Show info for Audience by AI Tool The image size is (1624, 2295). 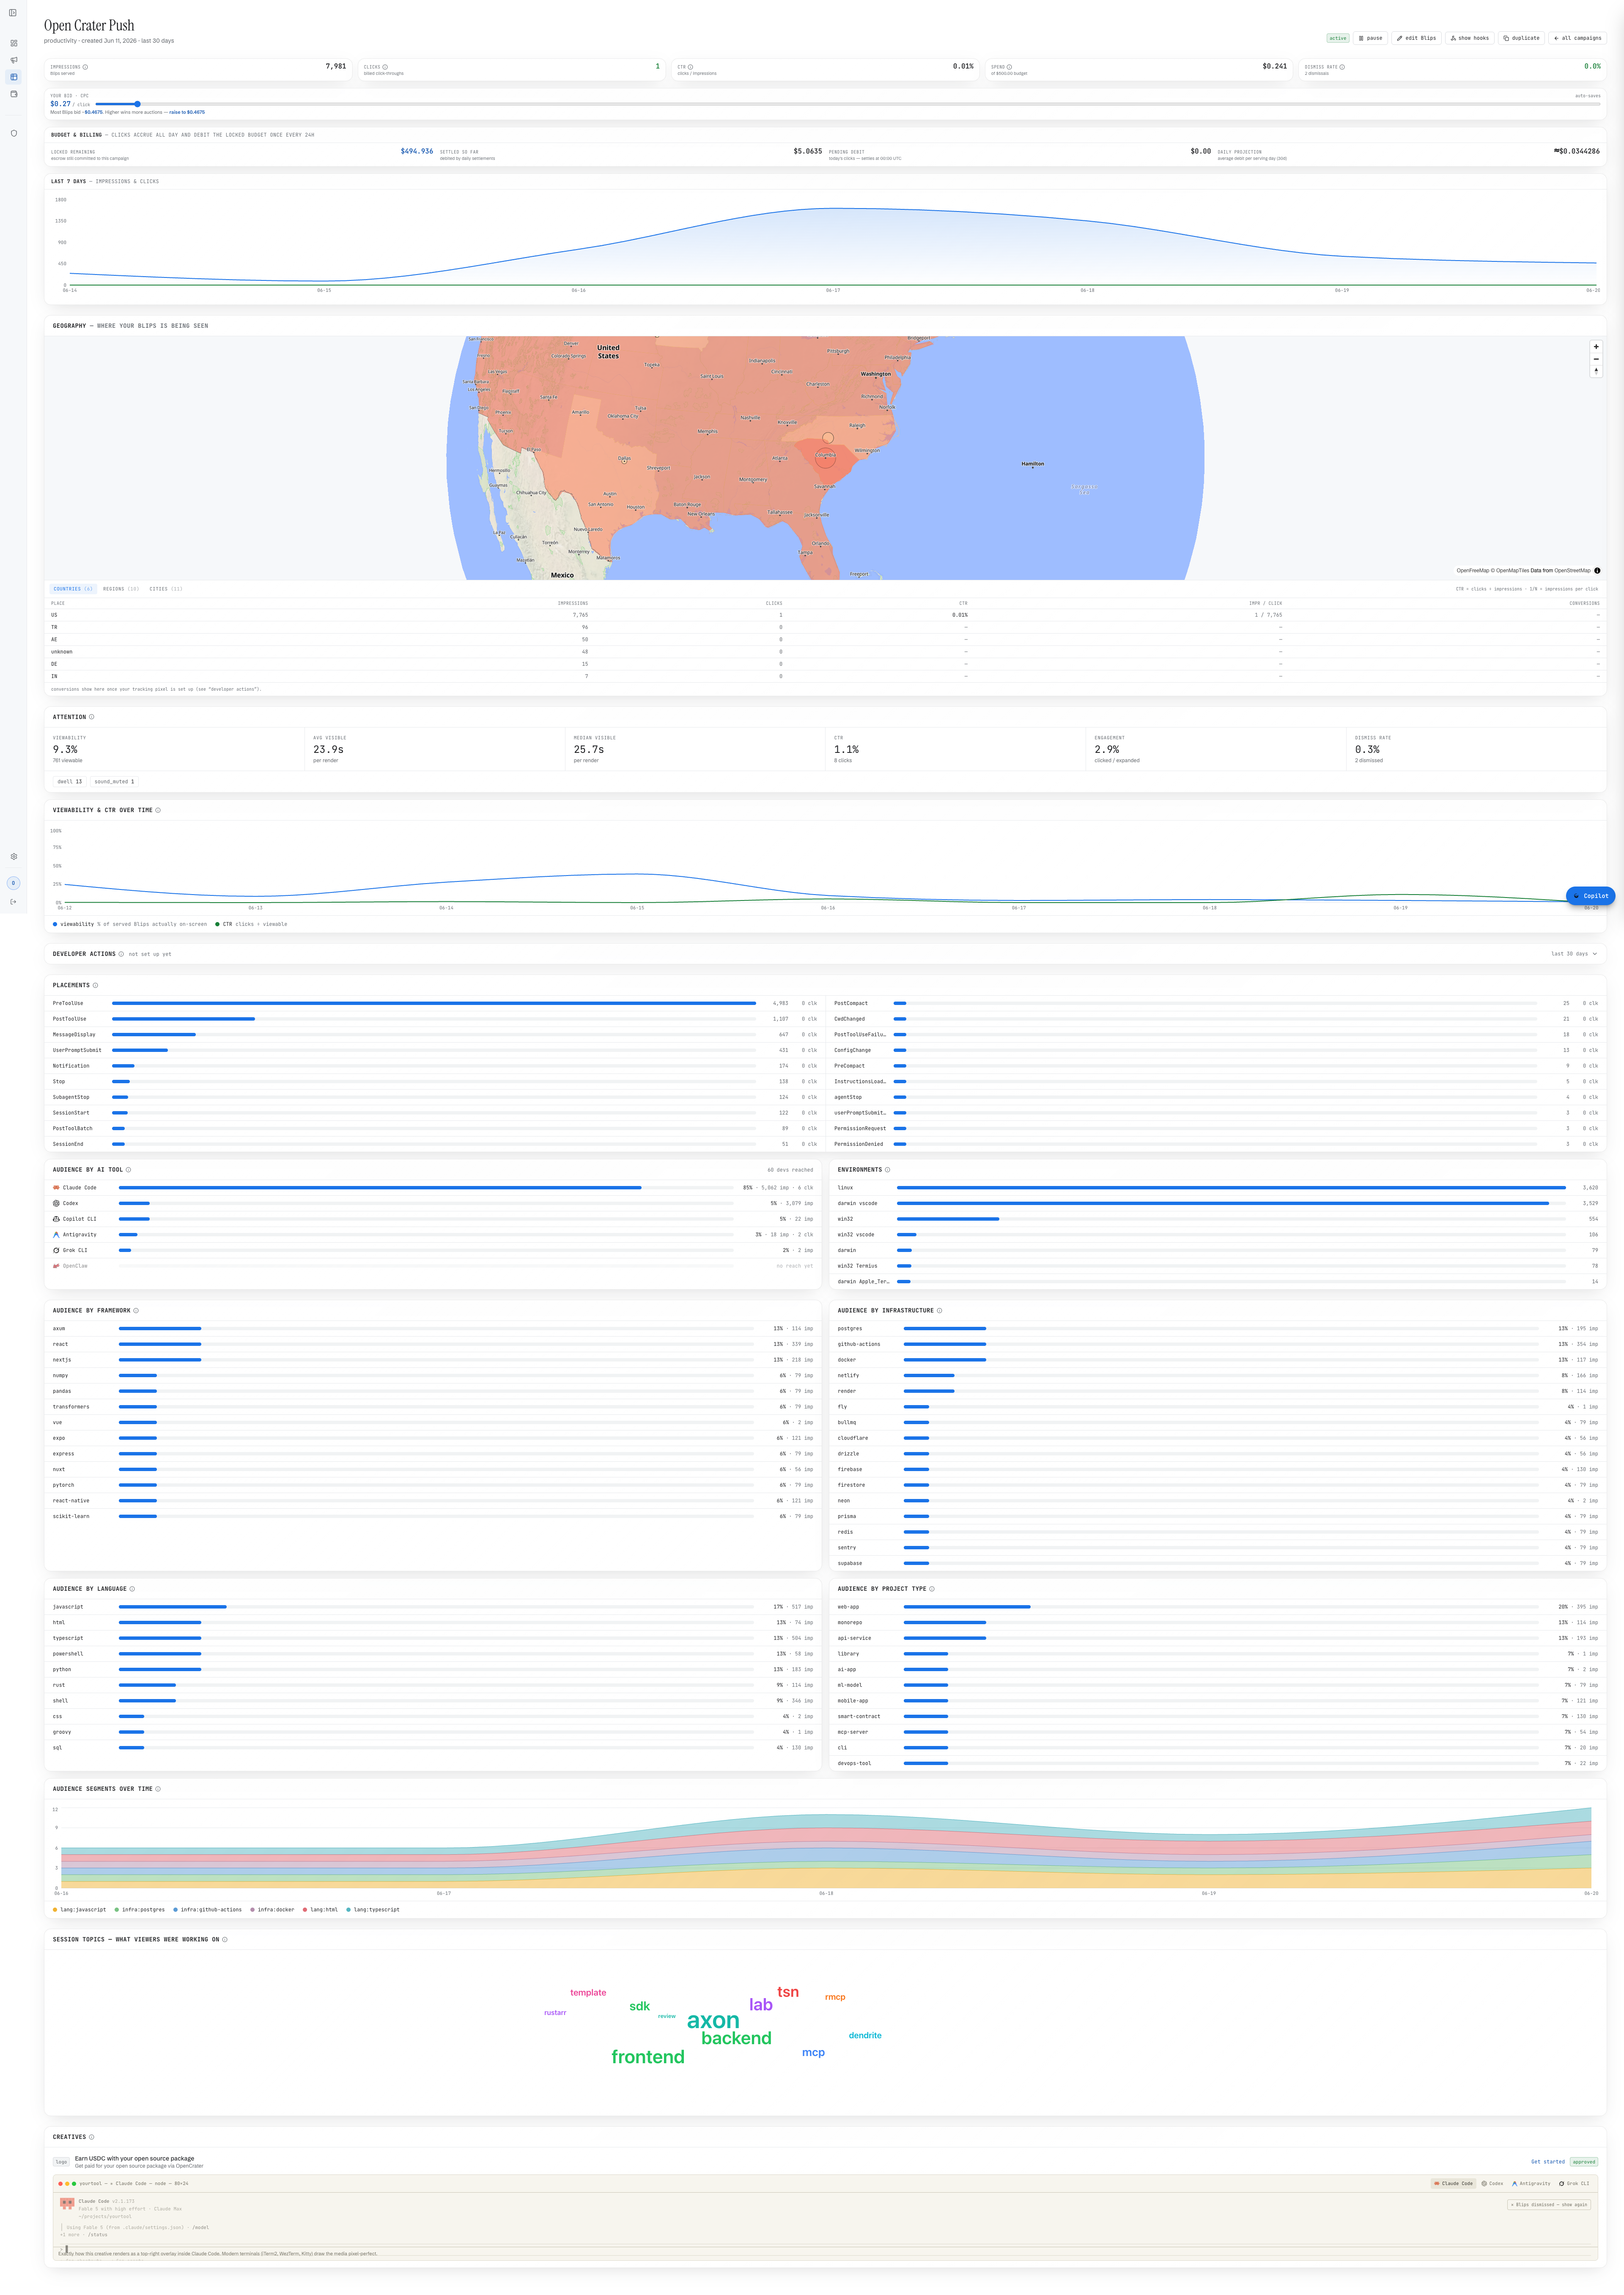tap(128, 1170)
